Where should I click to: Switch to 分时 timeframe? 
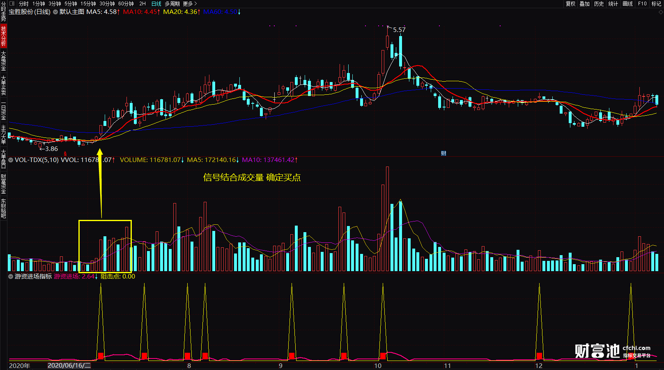click(23, 4)
